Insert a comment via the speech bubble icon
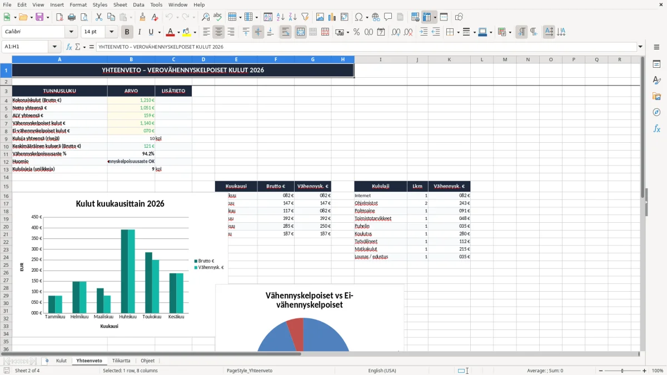The image size is (667, 375). tap(388, 17)
